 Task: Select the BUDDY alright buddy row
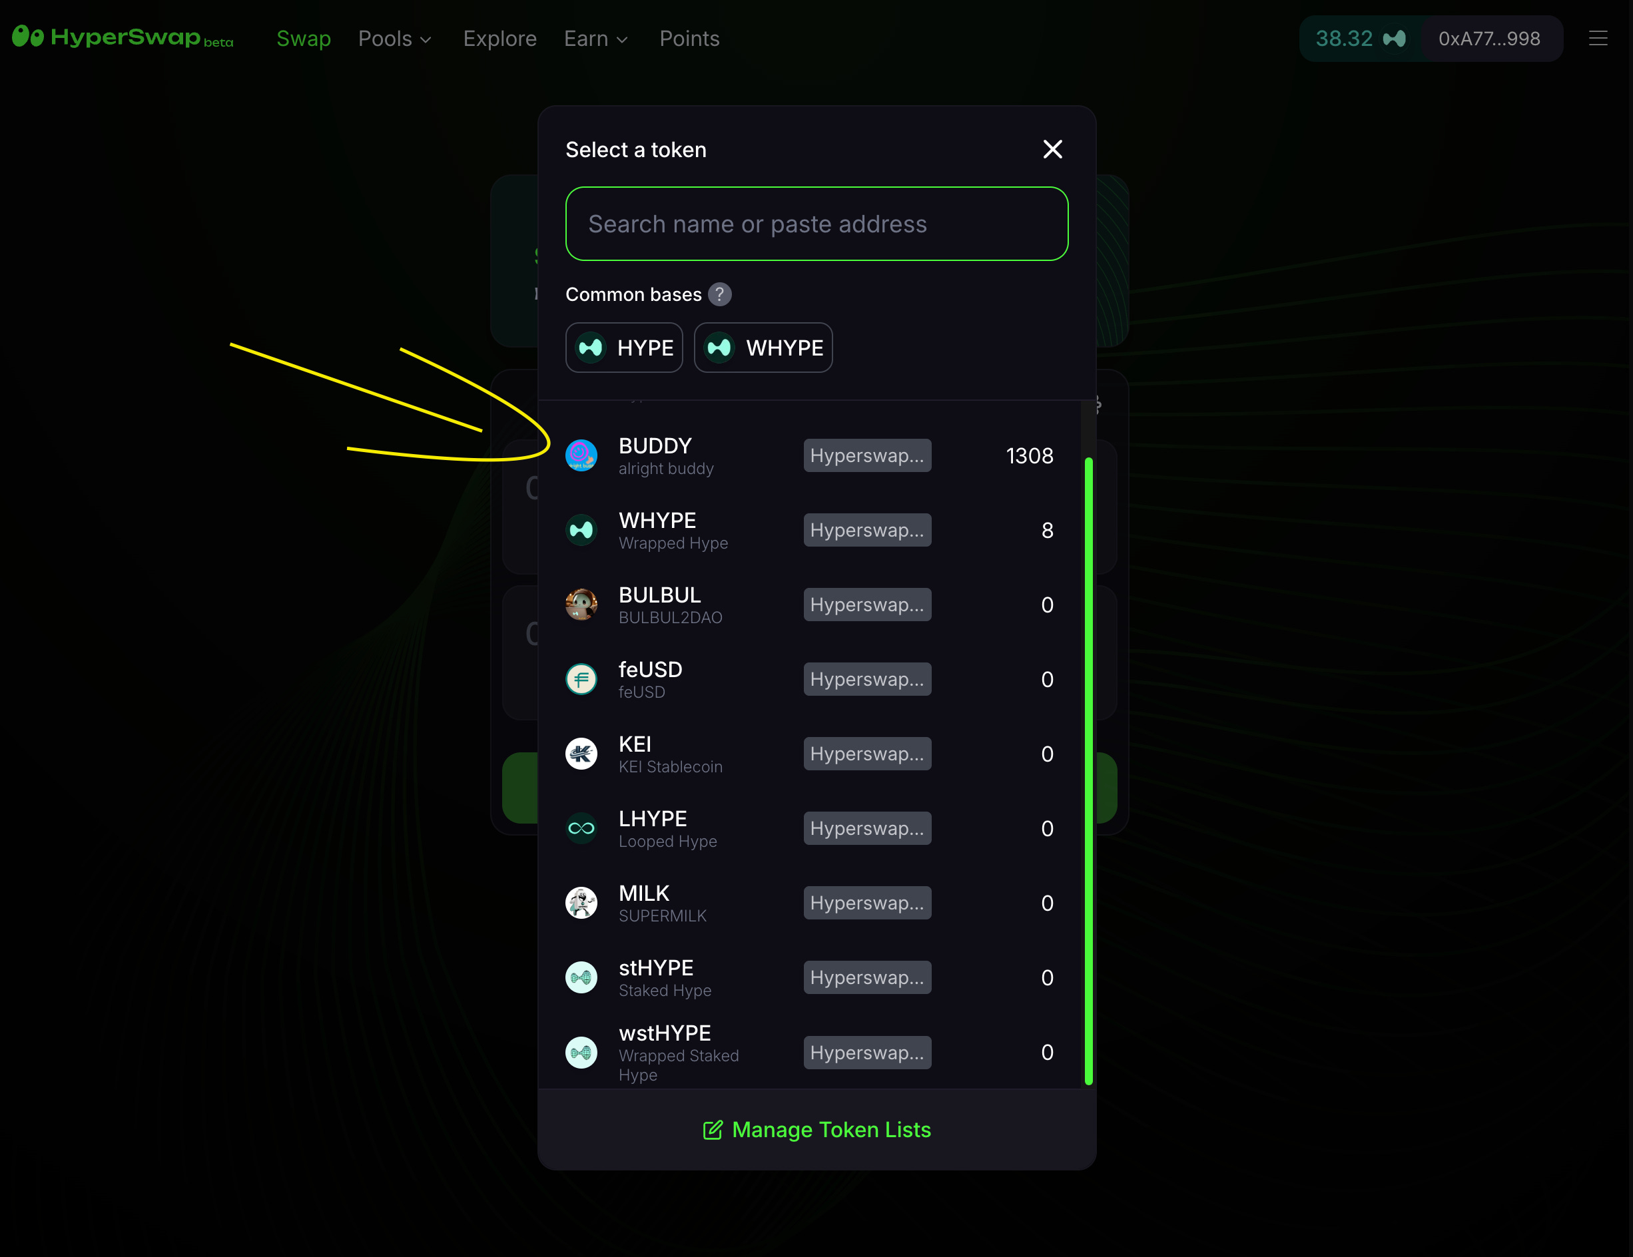point(811,456)
